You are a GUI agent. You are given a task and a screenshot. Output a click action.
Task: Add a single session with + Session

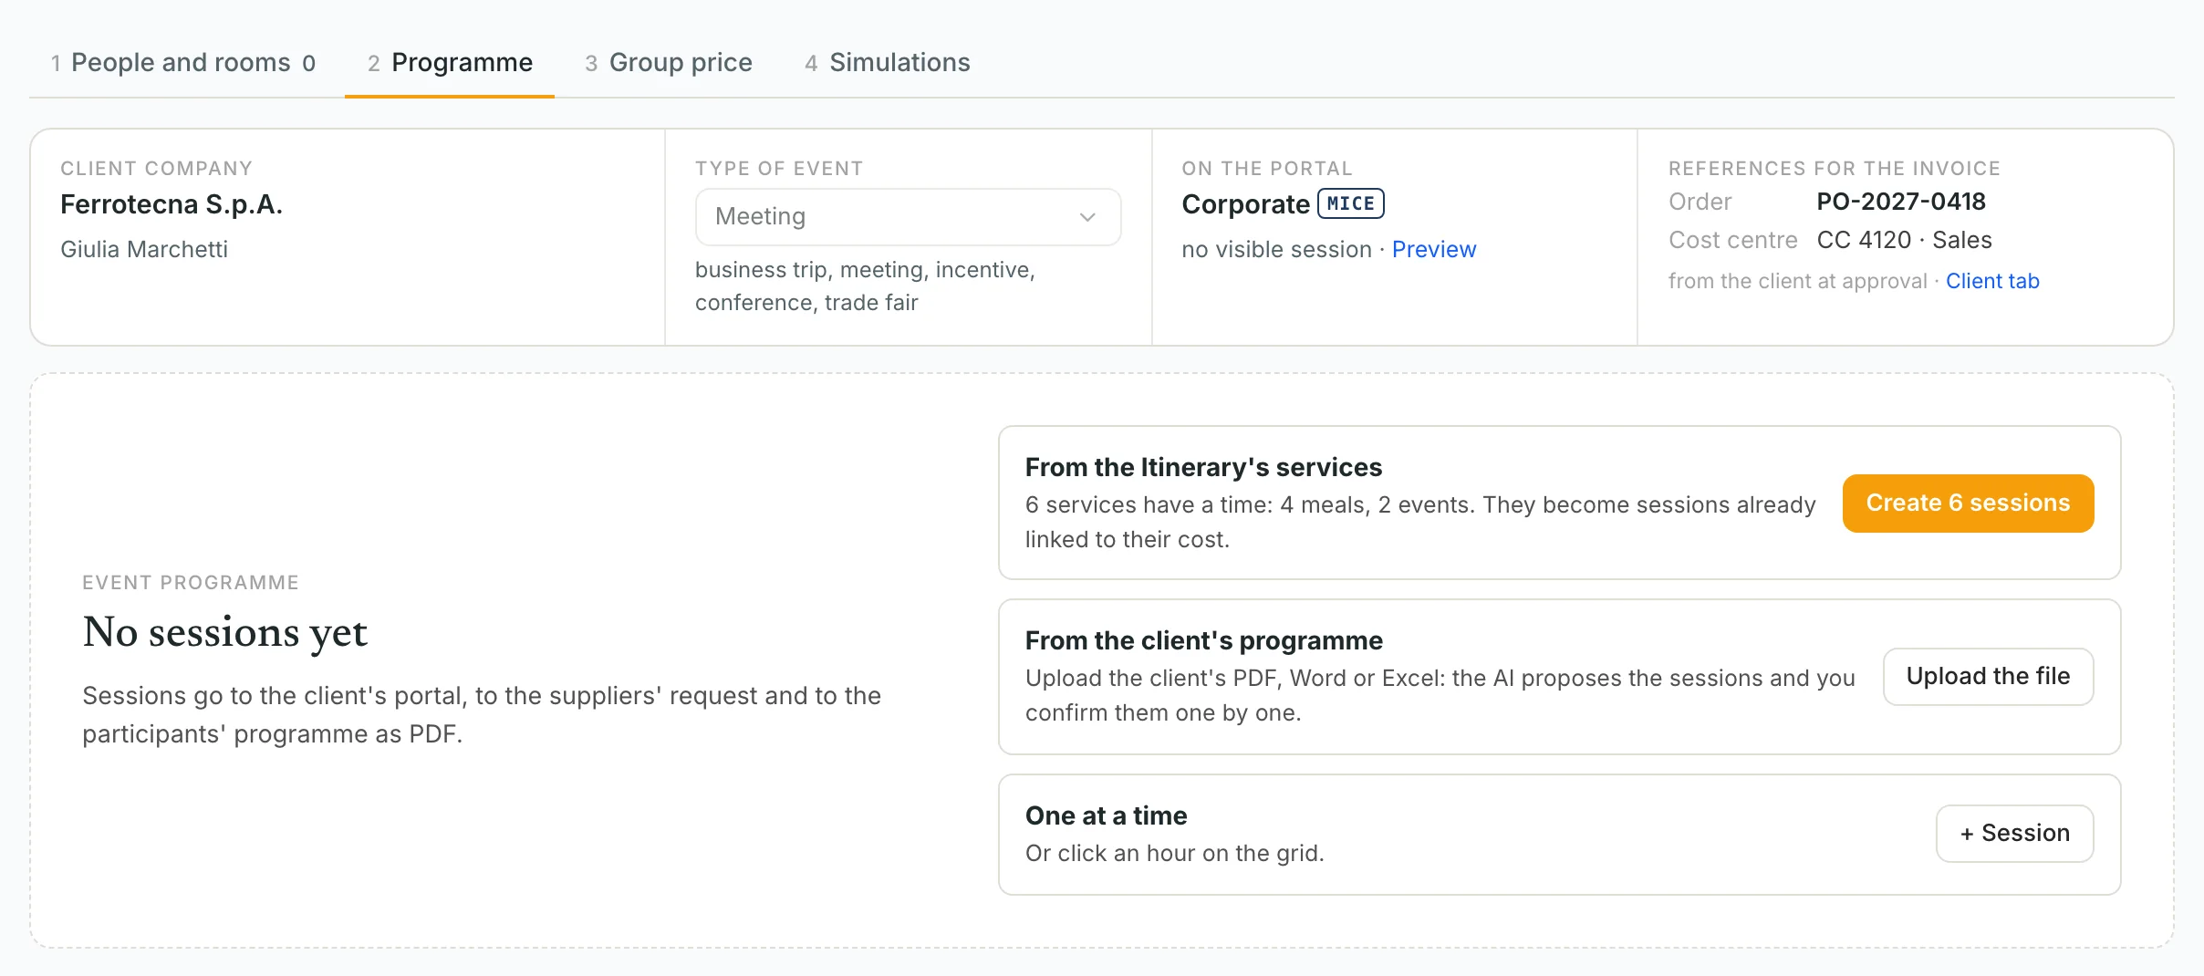pyautogui.click(x=2014, y=833)
